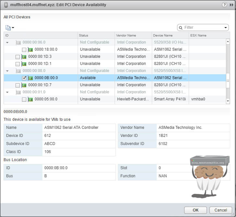Click into the Filter text field
Screen dimensions: 236x217
pos(203,28)
